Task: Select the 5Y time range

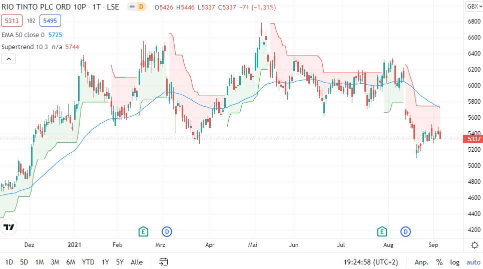Action: 120,262
